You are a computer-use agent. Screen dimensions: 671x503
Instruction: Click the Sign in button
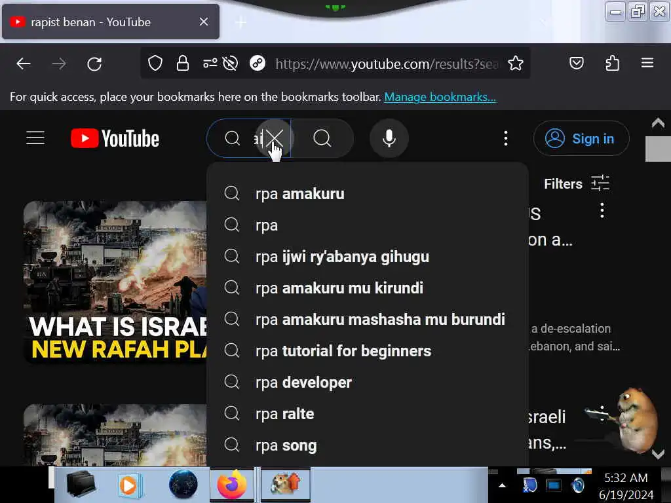(581, 138)
